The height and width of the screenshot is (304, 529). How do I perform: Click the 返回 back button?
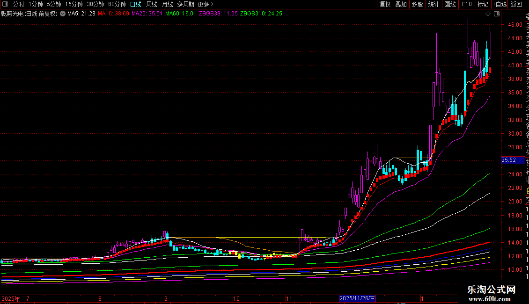pyautogui.click(x=516, y=4)
